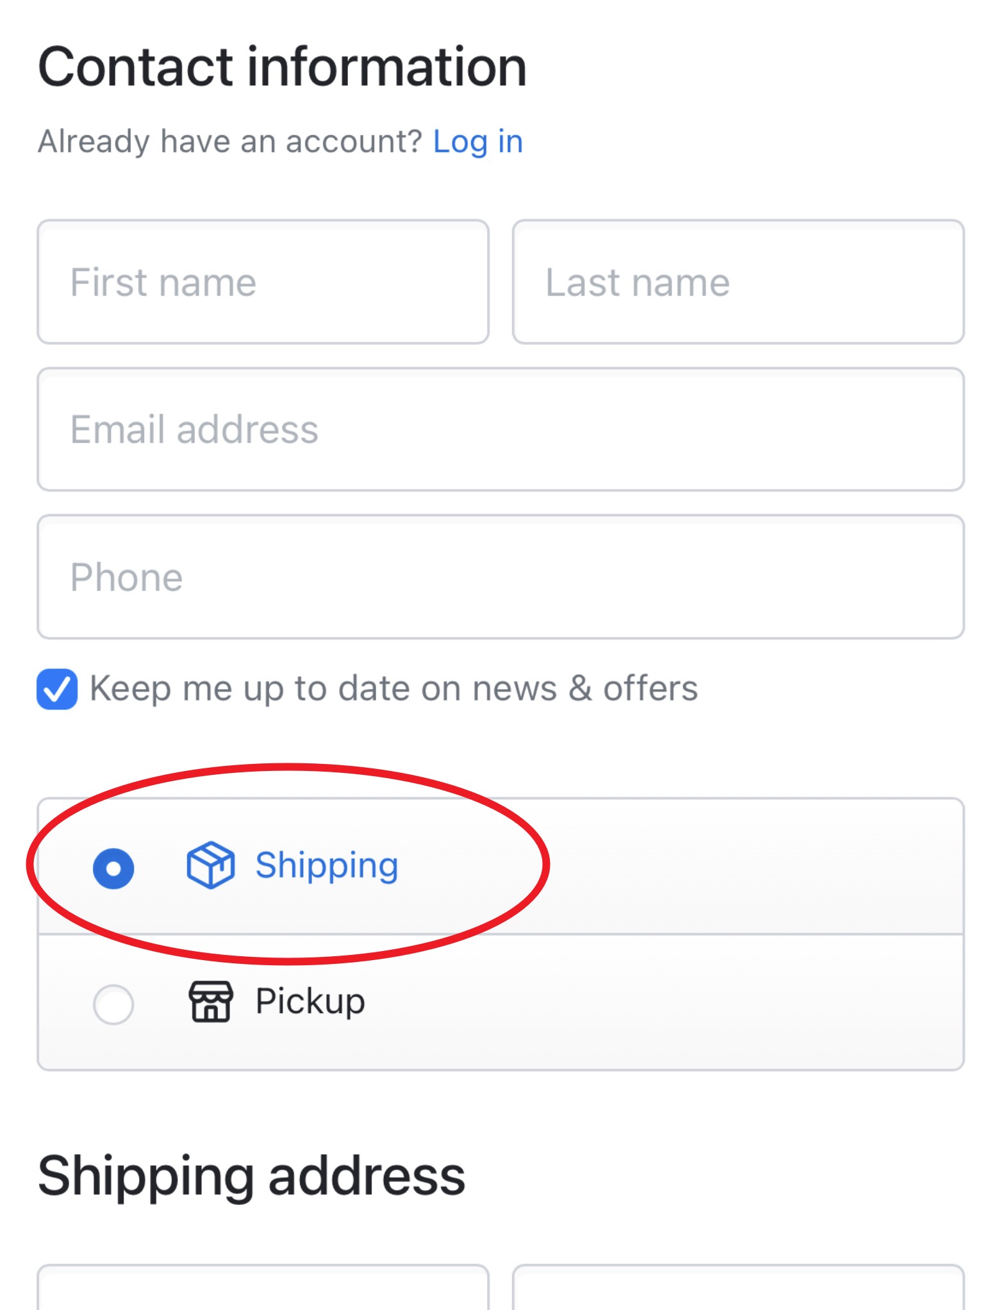Click the Phone number field
1001x1310 pixels.
click(x=500, y=577)
